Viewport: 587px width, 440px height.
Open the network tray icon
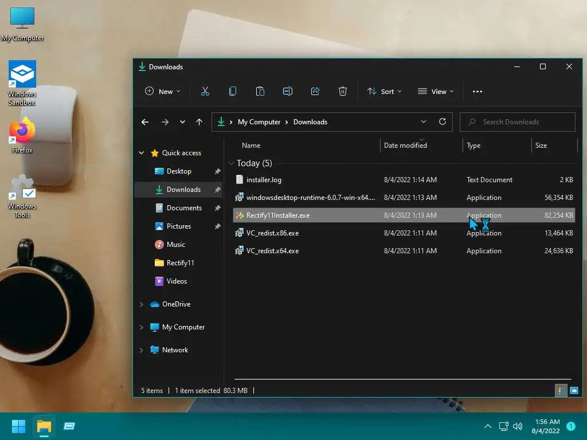click(503, 426)
